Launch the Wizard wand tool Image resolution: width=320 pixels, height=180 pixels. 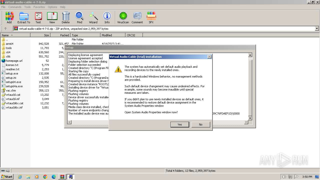[x=93, y=18]
